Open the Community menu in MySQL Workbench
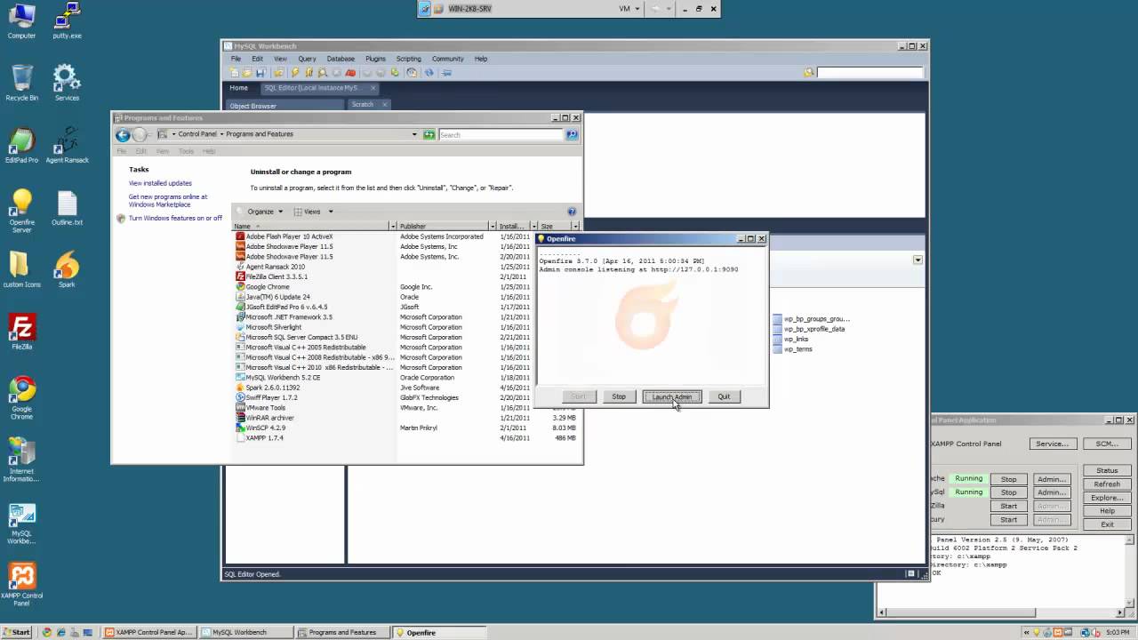 [x=448, y=59]
